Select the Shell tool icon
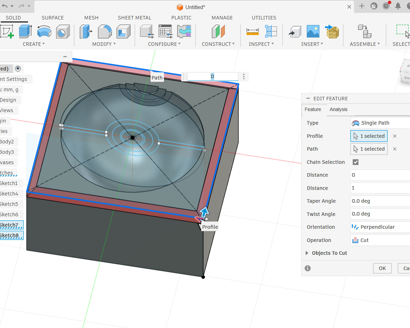Screen dimensions: 410x328 (123, 32)
